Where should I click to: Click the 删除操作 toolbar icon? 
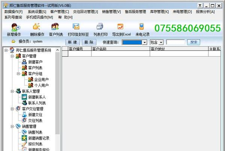pyautogui.click(x=37, y=27)
